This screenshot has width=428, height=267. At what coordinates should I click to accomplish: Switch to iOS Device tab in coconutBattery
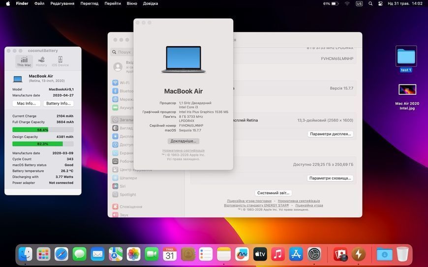tap(61, 61)
